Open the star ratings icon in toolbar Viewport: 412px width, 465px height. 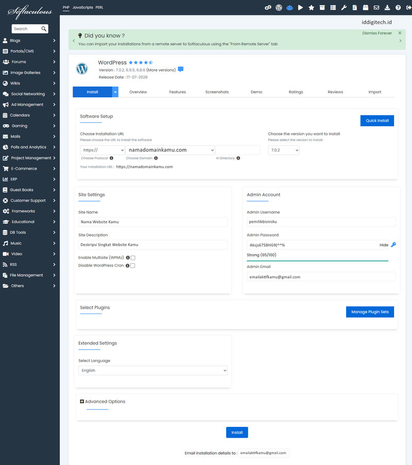point(311,8)
